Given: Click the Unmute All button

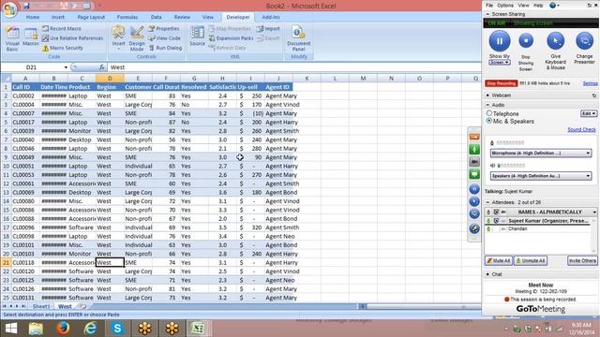Looking at the screenshot, I should (531, 260).
